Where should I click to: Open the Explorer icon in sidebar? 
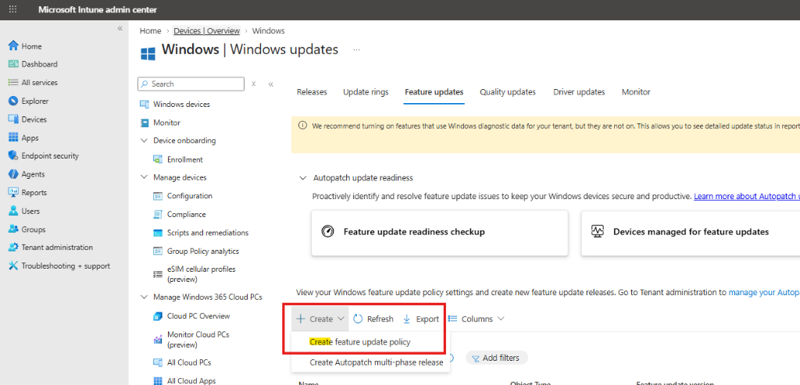click(13, 101)
